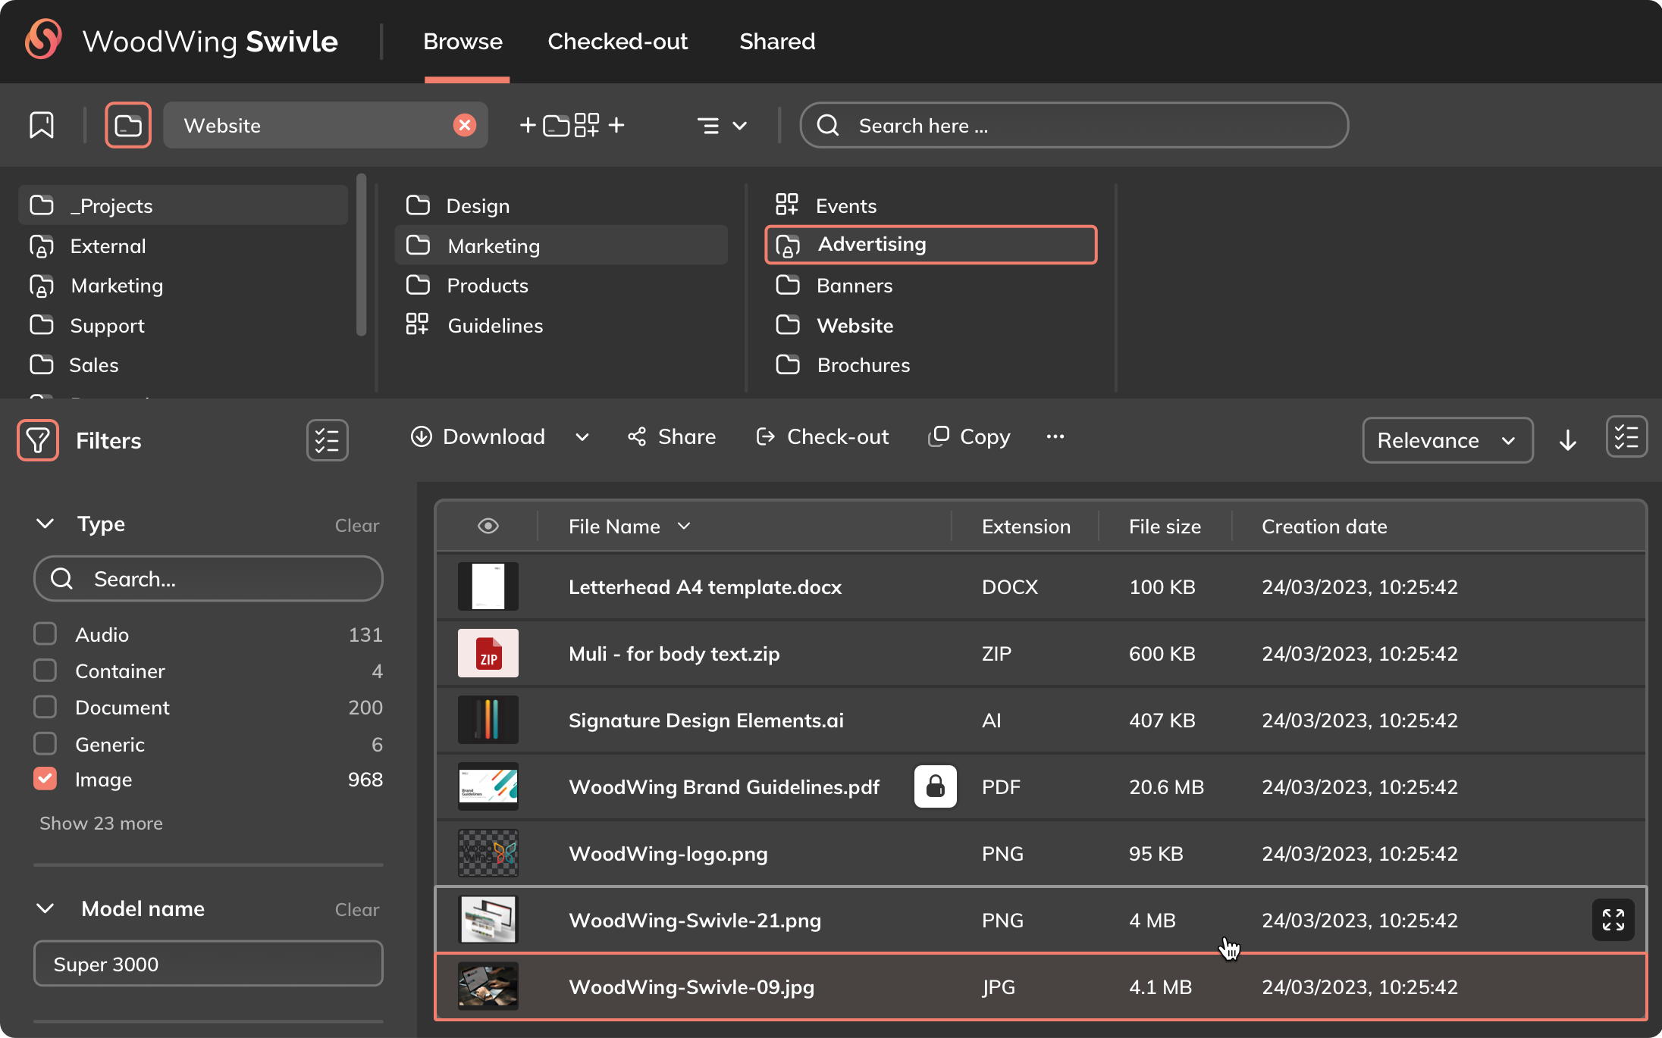Enable the Audio type checkbox

coord(45,634)
